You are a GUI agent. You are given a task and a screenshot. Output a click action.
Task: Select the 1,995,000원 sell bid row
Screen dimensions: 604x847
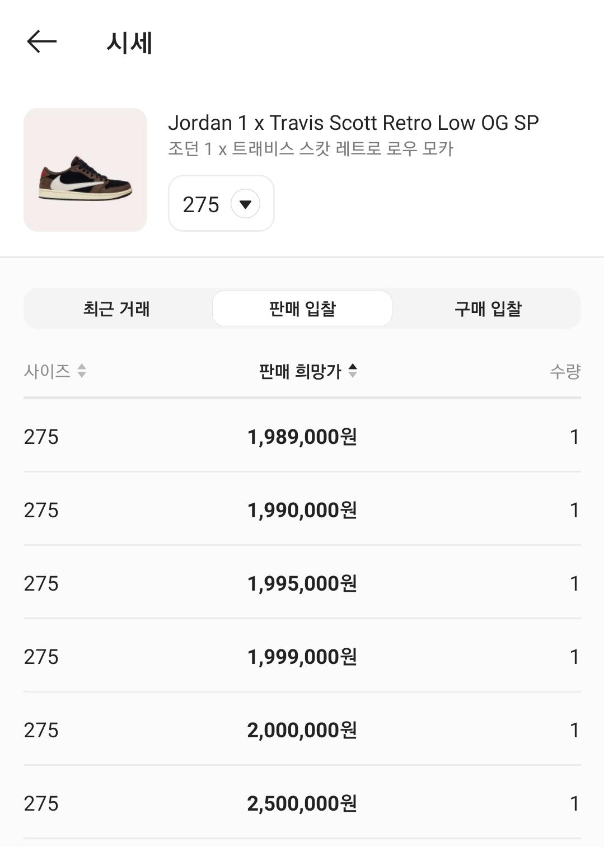302,583
